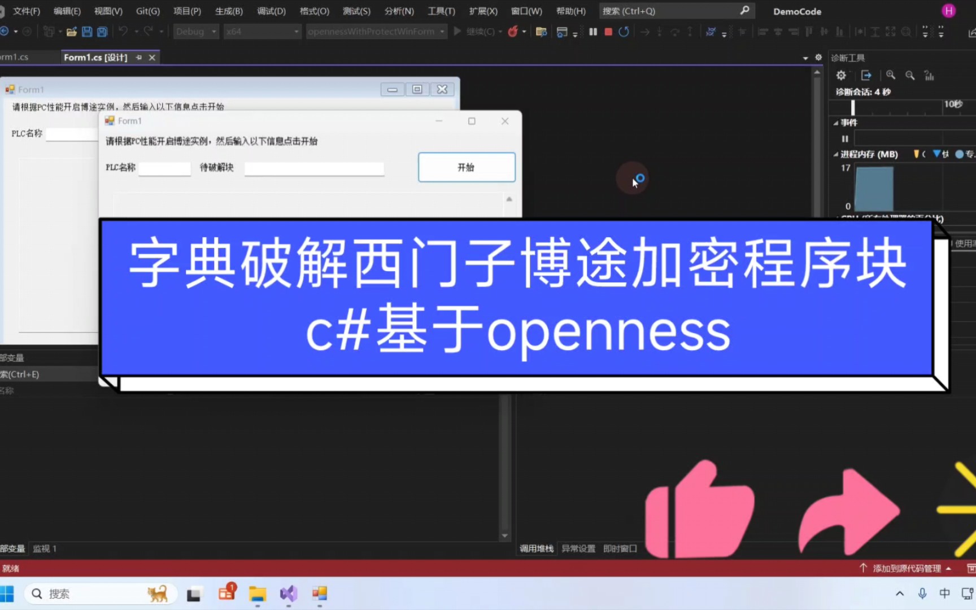976x610 pixels.
Task: Zoom out on diagnostic timeline
Action: (910, 75)
